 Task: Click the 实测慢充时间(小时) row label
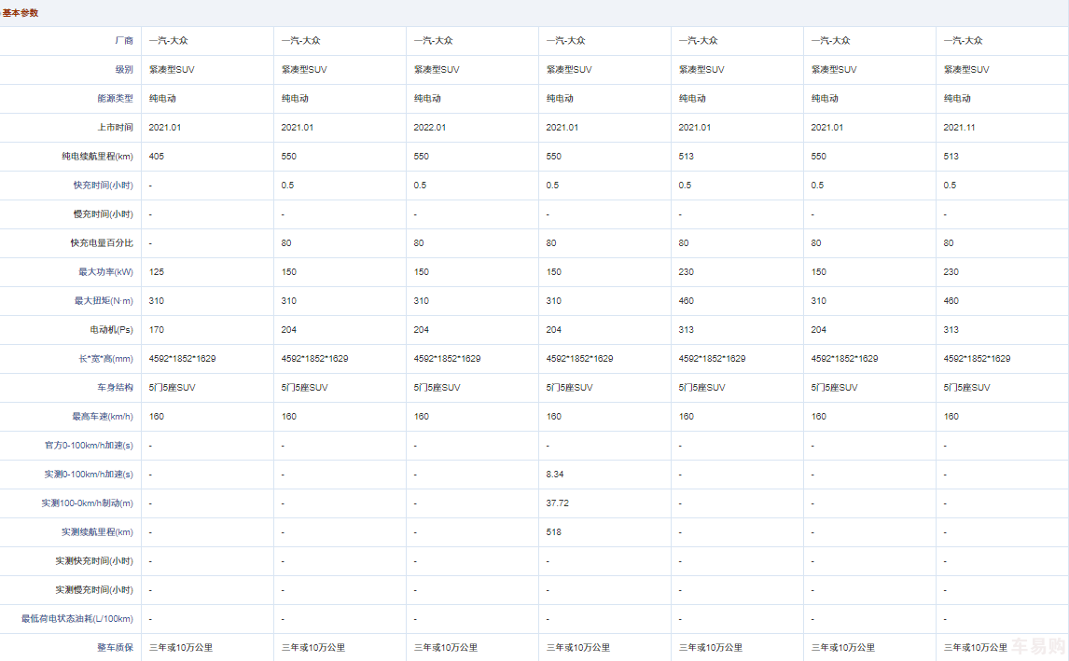click(x=94, y=590)
